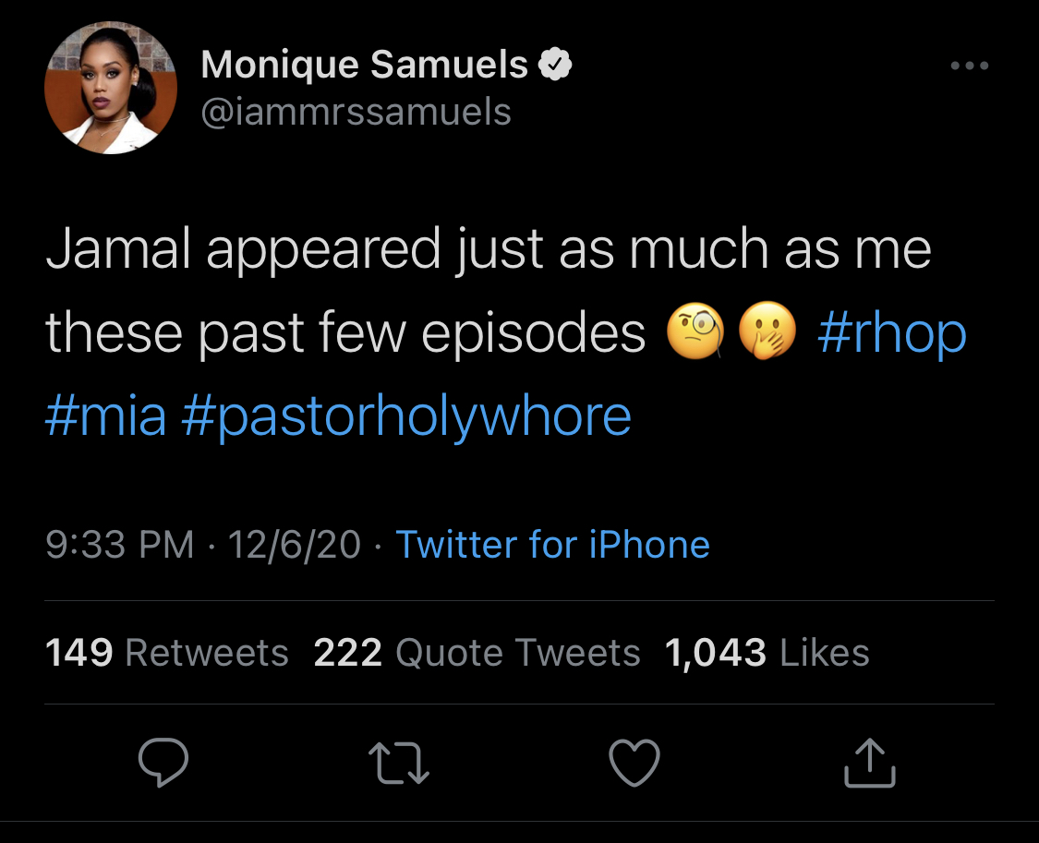Screen dimensions: 1039x843
Task: View the 149 Retweets list
Action: tap(167, 652)
